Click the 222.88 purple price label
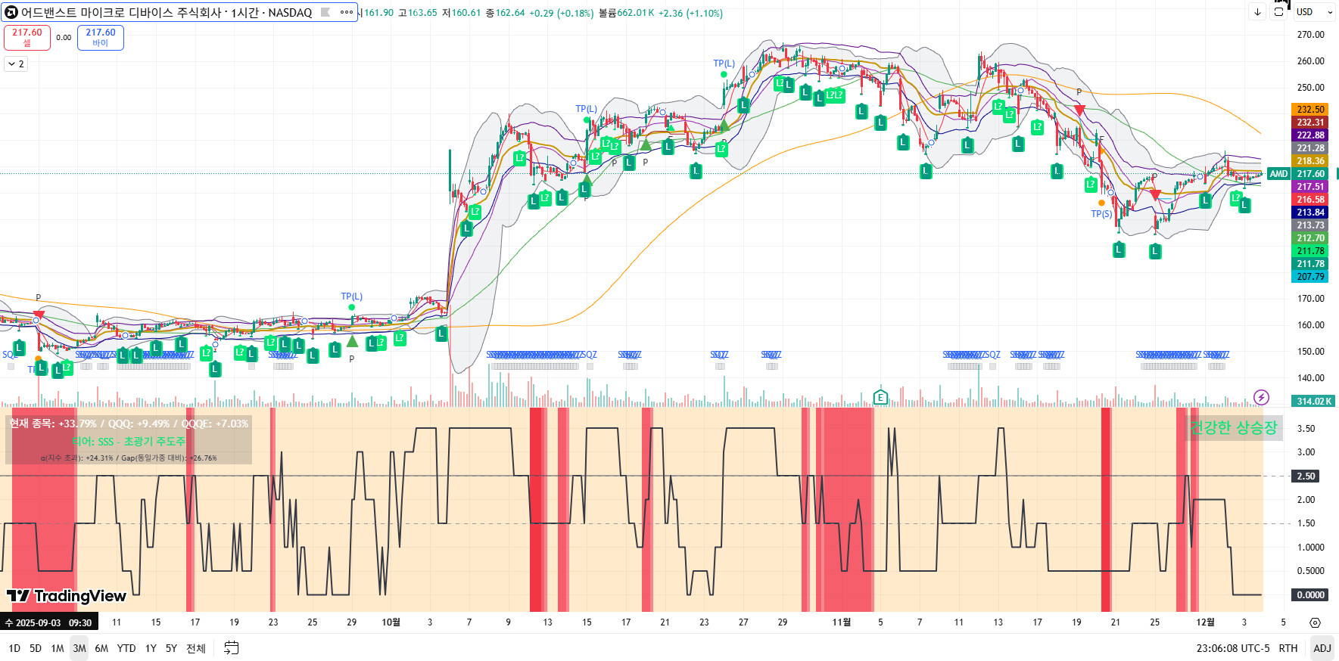1339x661 pixels. [1310, 135]
